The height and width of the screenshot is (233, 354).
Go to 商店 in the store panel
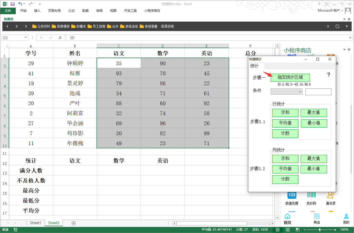coord(317,219)
